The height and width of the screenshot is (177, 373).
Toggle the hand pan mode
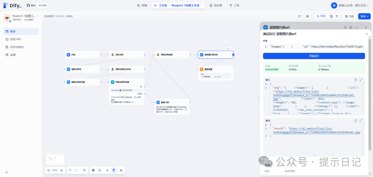tap(114, 170)
